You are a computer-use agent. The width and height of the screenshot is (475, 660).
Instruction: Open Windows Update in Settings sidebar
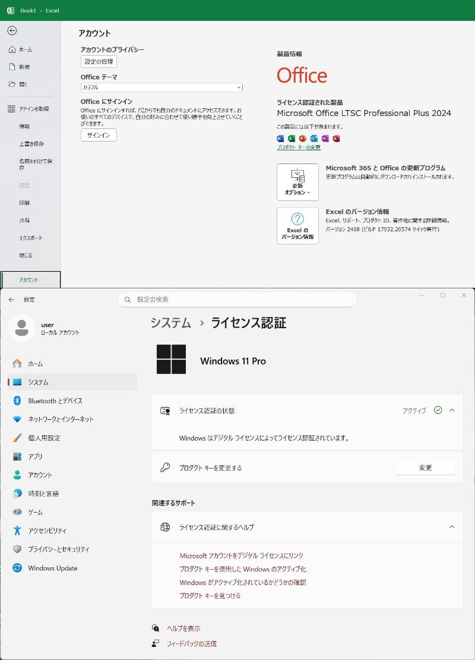coord(72,568)
